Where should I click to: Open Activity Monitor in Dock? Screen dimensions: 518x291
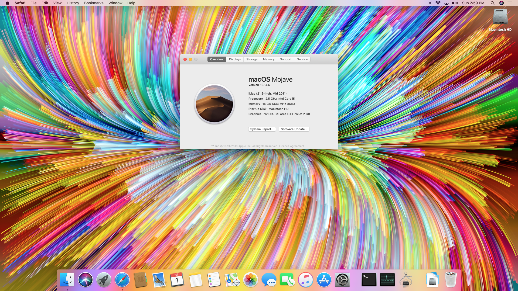point(387,280)
